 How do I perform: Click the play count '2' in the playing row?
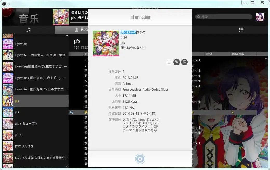point(232,112)
